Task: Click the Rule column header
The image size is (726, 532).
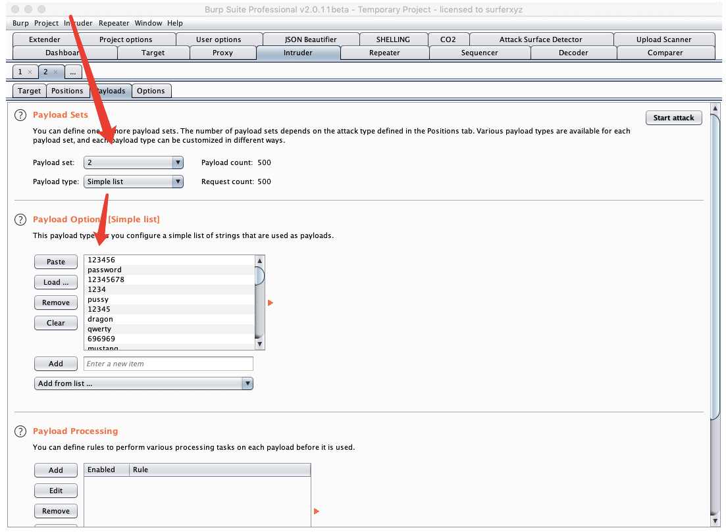Action: pos(219,470)
